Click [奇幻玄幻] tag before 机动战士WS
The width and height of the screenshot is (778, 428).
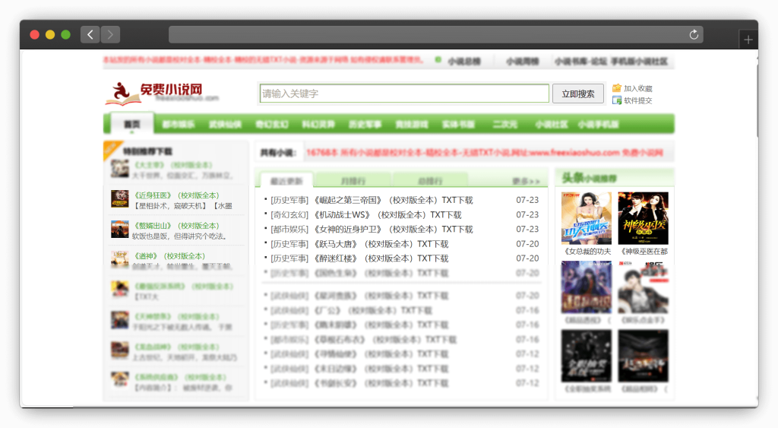(289, 214)
